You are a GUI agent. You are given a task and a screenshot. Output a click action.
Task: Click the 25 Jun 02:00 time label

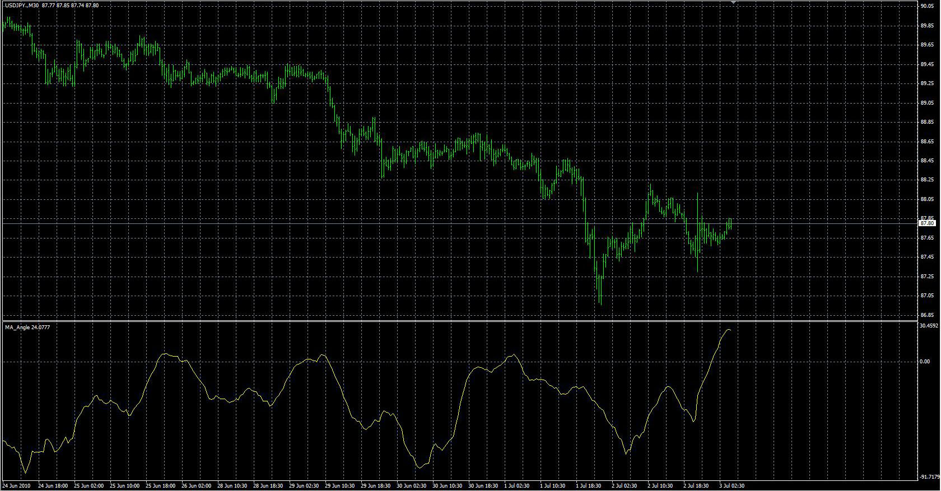pyautogui.click(x=88, y=486)
